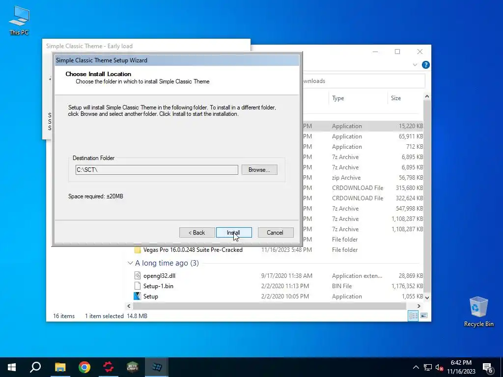Click Explorer vertical scrollbar down arrow
The image size is (503, 377).
pyautogui.click(x=427, y=297)
